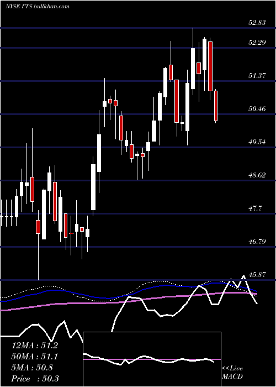Screen dimensions: 276x387
Task: Click inside the MACD inset chart
Action: tap(152, 359)
